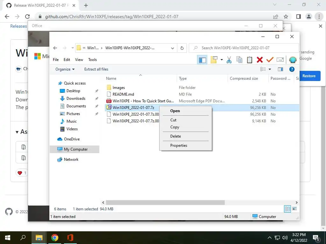Viewport: 326px width, 244px height.
Task: Select Downloads in navigation pane
Action: pos(76,98)
